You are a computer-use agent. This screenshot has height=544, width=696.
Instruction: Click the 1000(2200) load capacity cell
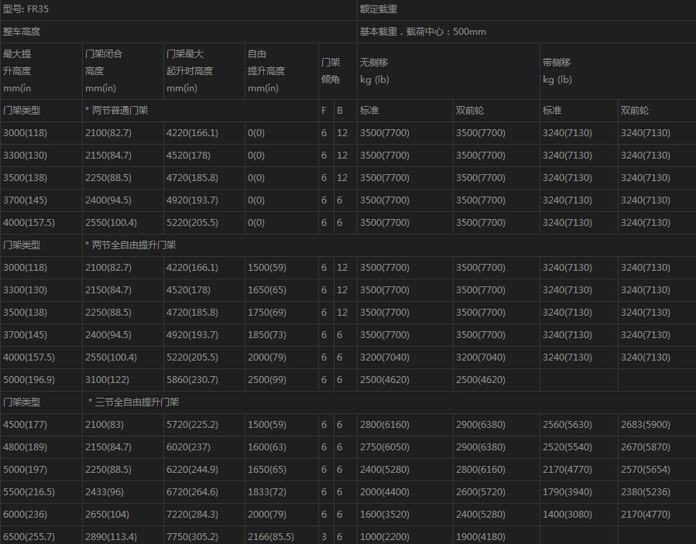[385, 537]
